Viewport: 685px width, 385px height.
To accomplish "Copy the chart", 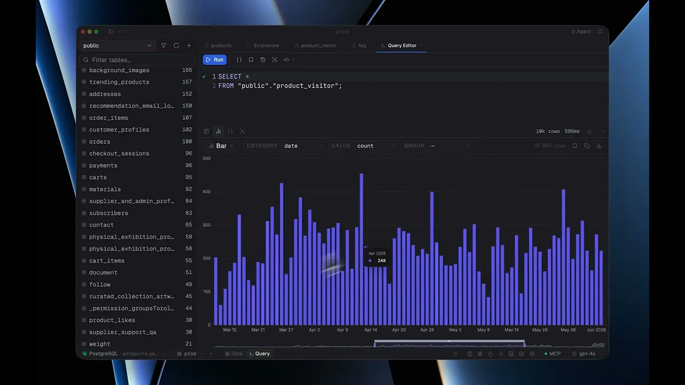I will pyautogui.click(x=587, y=145).
